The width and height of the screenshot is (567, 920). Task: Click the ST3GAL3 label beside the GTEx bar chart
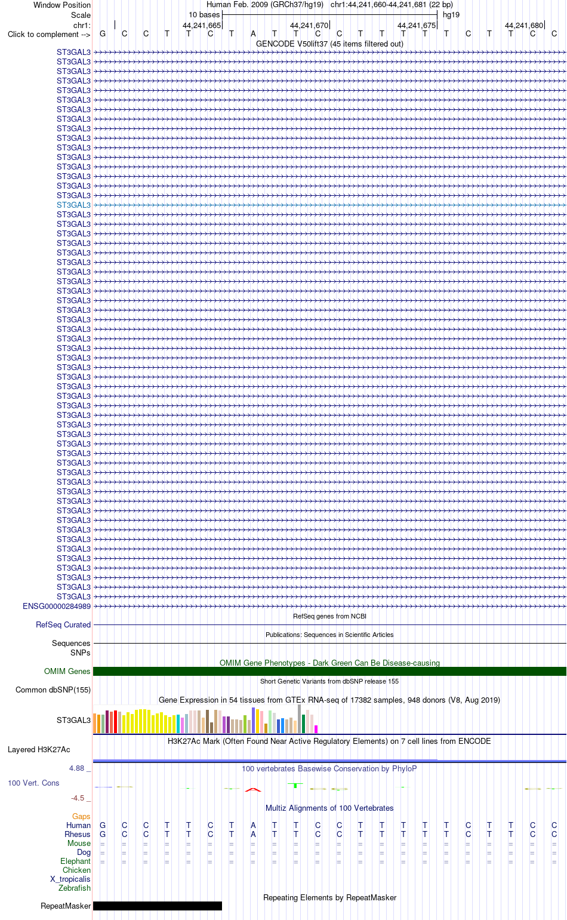pyautogui.click(x=73, y=720)
